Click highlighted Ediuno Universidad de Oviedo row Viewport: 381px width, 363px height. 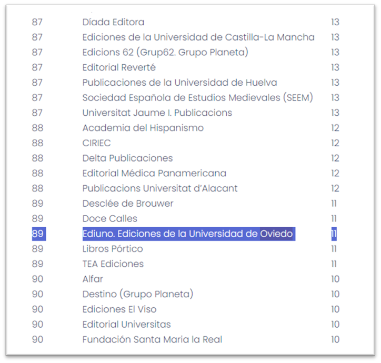click(188, 234)
